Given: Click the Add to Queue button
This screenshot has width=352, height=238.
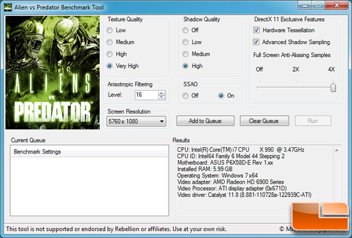Looking at the screenshot, I should (x=205, y=121).
